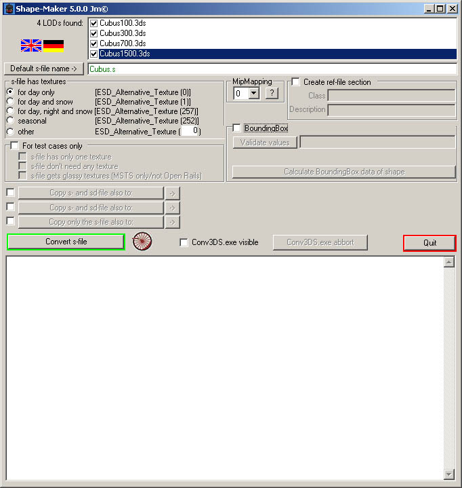Click the Quit button
Image resolution: width=462 pixels, height=488 pixels.
[429, 242]
